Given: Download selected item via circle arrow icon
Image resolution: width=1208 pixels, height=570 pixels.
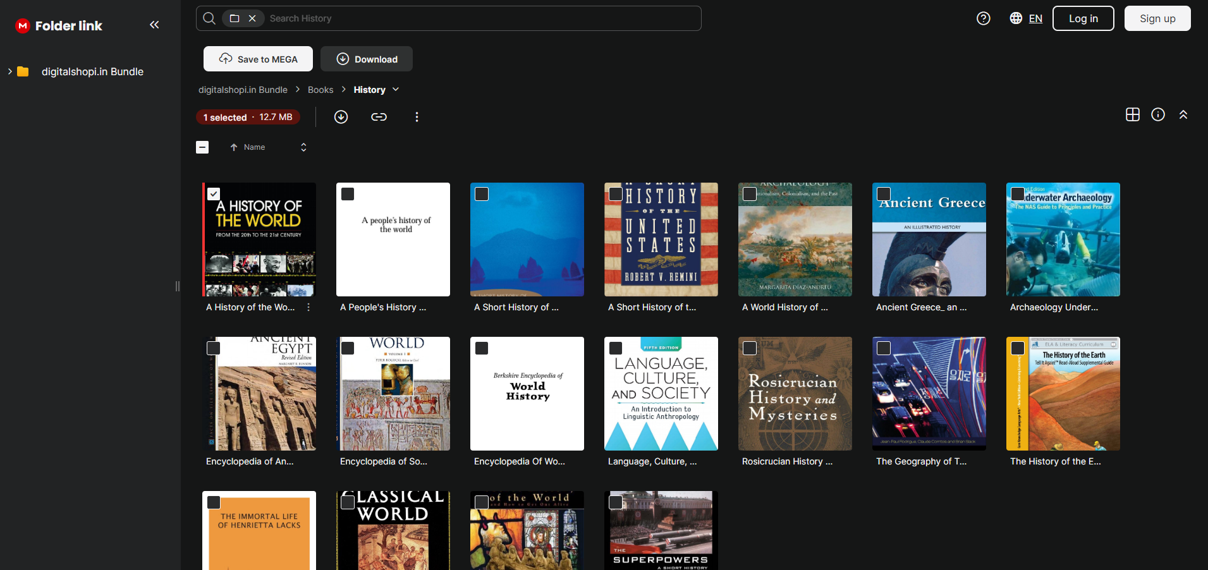Looking at the screenshot, I should point(341,117).
